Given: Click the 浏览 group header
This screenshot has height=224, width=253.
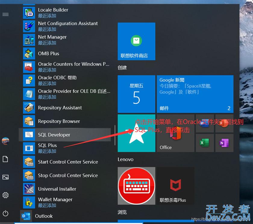Looking at the screenshot, I should coord(122,212).
